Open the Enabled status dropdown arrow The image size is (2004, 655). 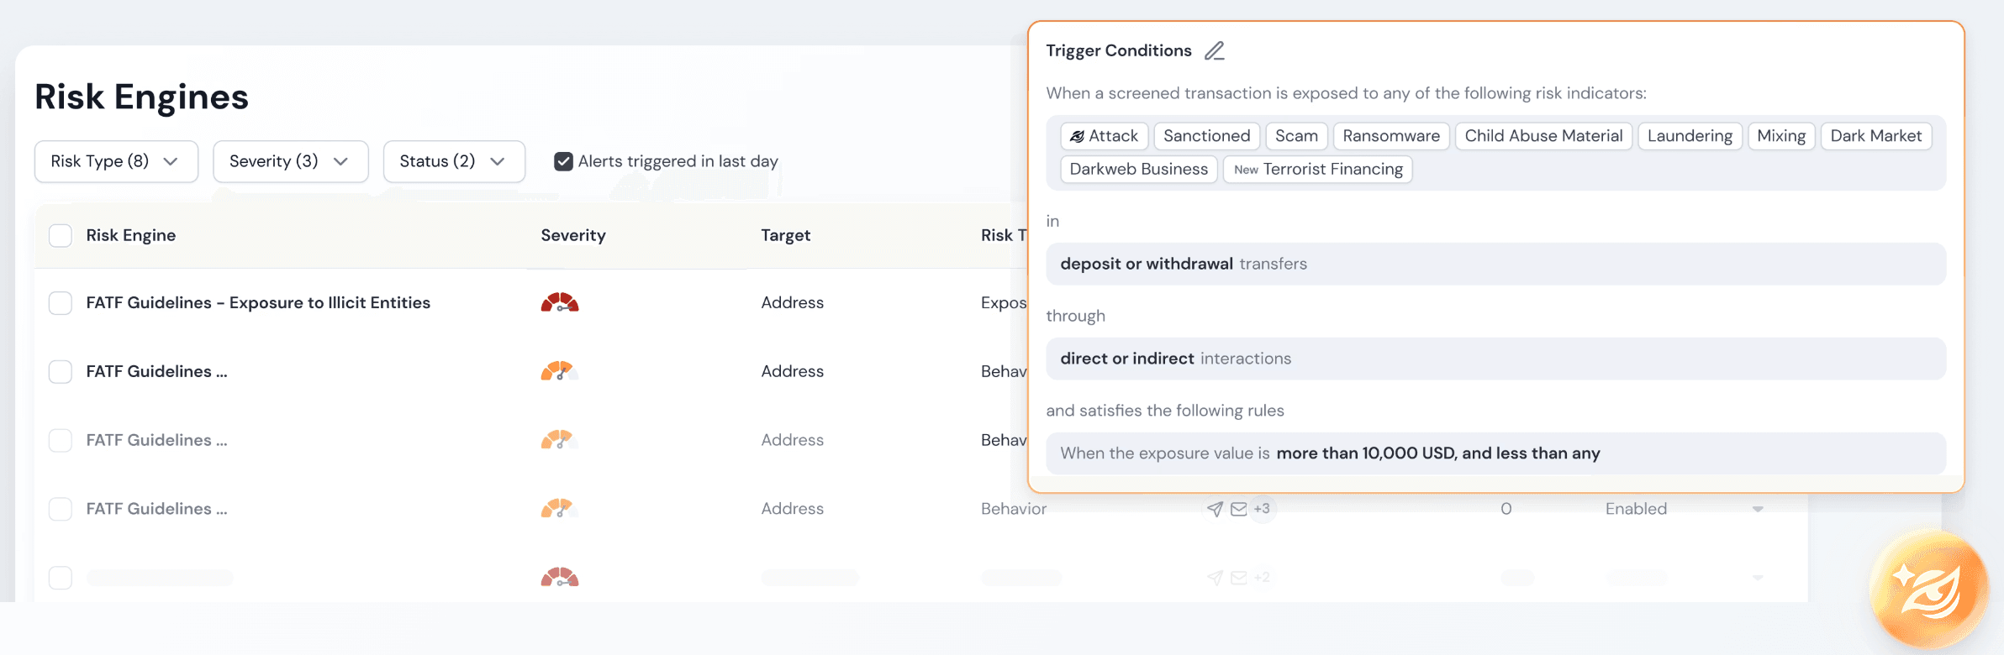1758,509
